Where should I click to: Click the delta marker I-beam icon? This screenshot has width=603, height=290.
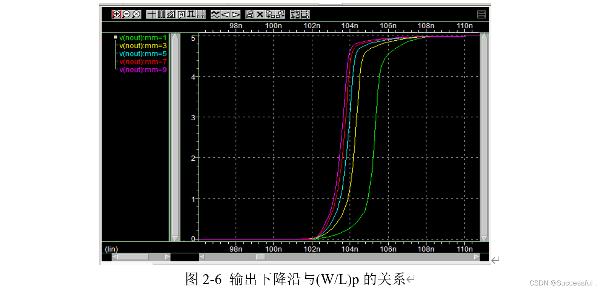(191, 14)
